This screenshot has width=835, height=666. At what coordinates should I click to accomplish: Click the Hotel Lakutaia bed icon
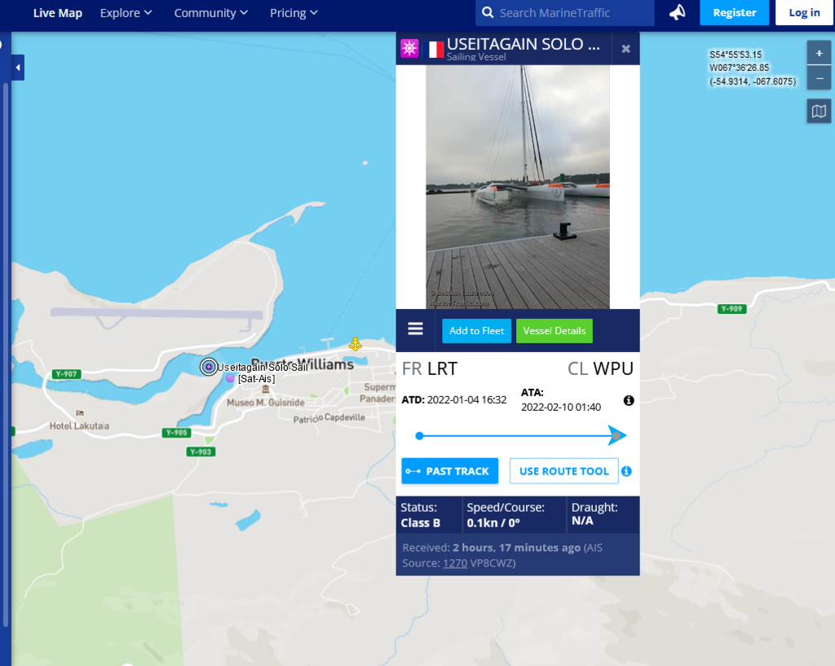[x=80, y=413]
